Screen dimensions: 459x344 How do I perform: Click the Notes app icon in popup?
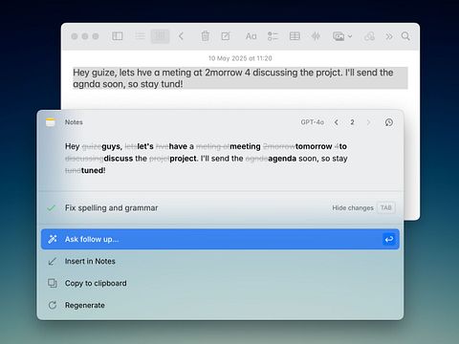click(51, 122)
